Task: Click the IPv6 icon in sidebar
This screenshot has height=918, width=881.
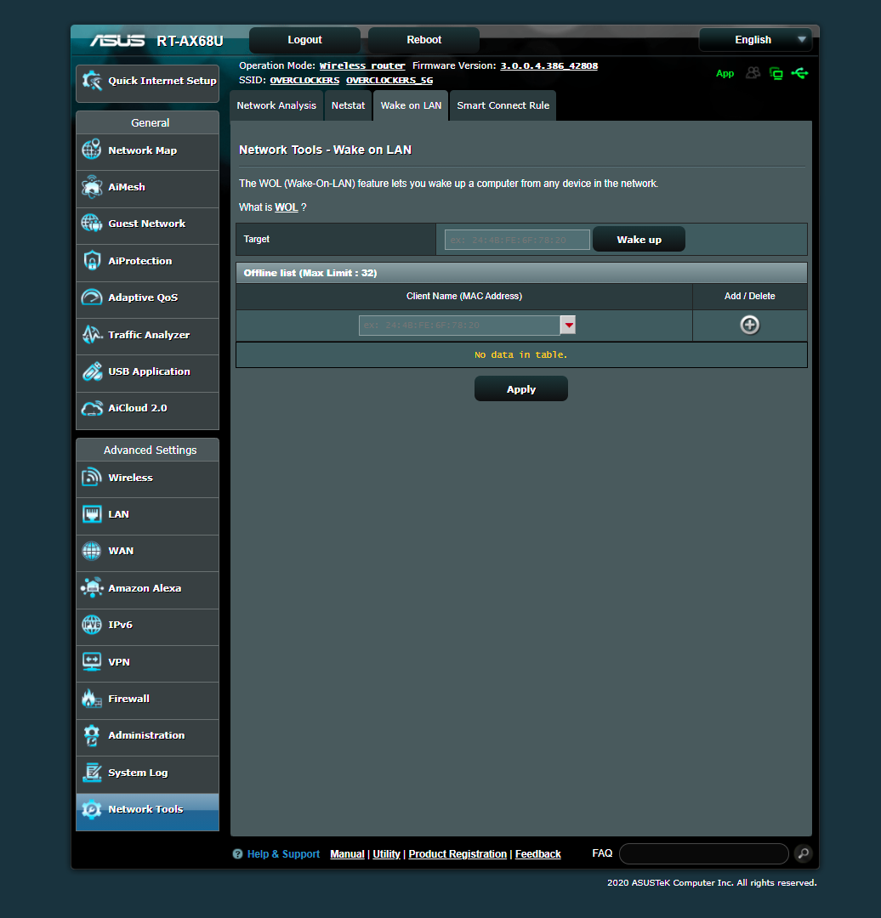Action: click(x=92, y=625)
